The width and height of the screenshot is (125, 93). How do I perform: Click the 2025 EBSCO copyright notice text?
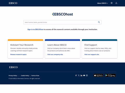(24, 79)
